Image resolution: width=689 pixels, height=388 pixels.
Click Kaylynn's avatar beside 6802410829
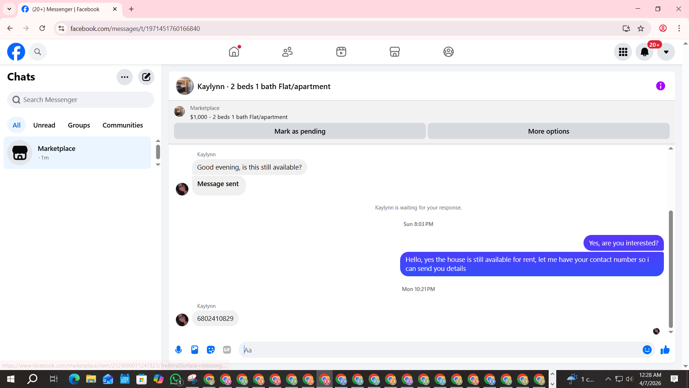pyautogui.click(x=182, y=320)
